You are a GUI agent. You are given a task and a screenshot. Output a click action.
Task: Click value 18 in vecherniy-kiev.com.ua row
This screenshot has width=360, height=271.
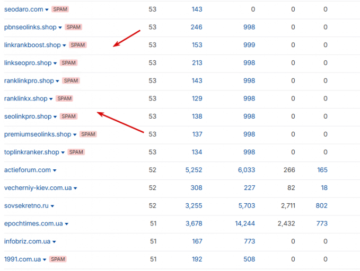[324, 188]
